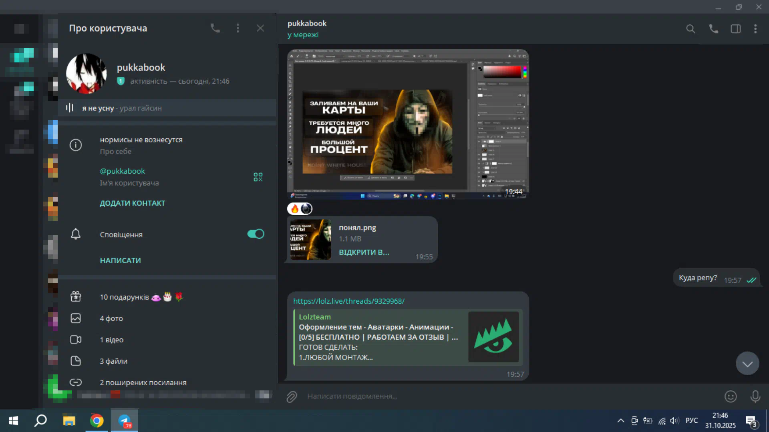
Task: Open Google Chrome from the taskbar
Action: coord(97,421)
